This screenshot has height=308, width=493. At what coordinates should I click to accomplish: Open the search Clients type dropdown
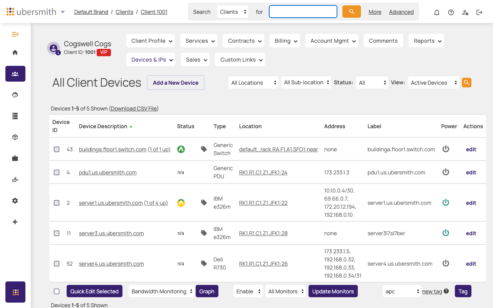pos(233,12)
